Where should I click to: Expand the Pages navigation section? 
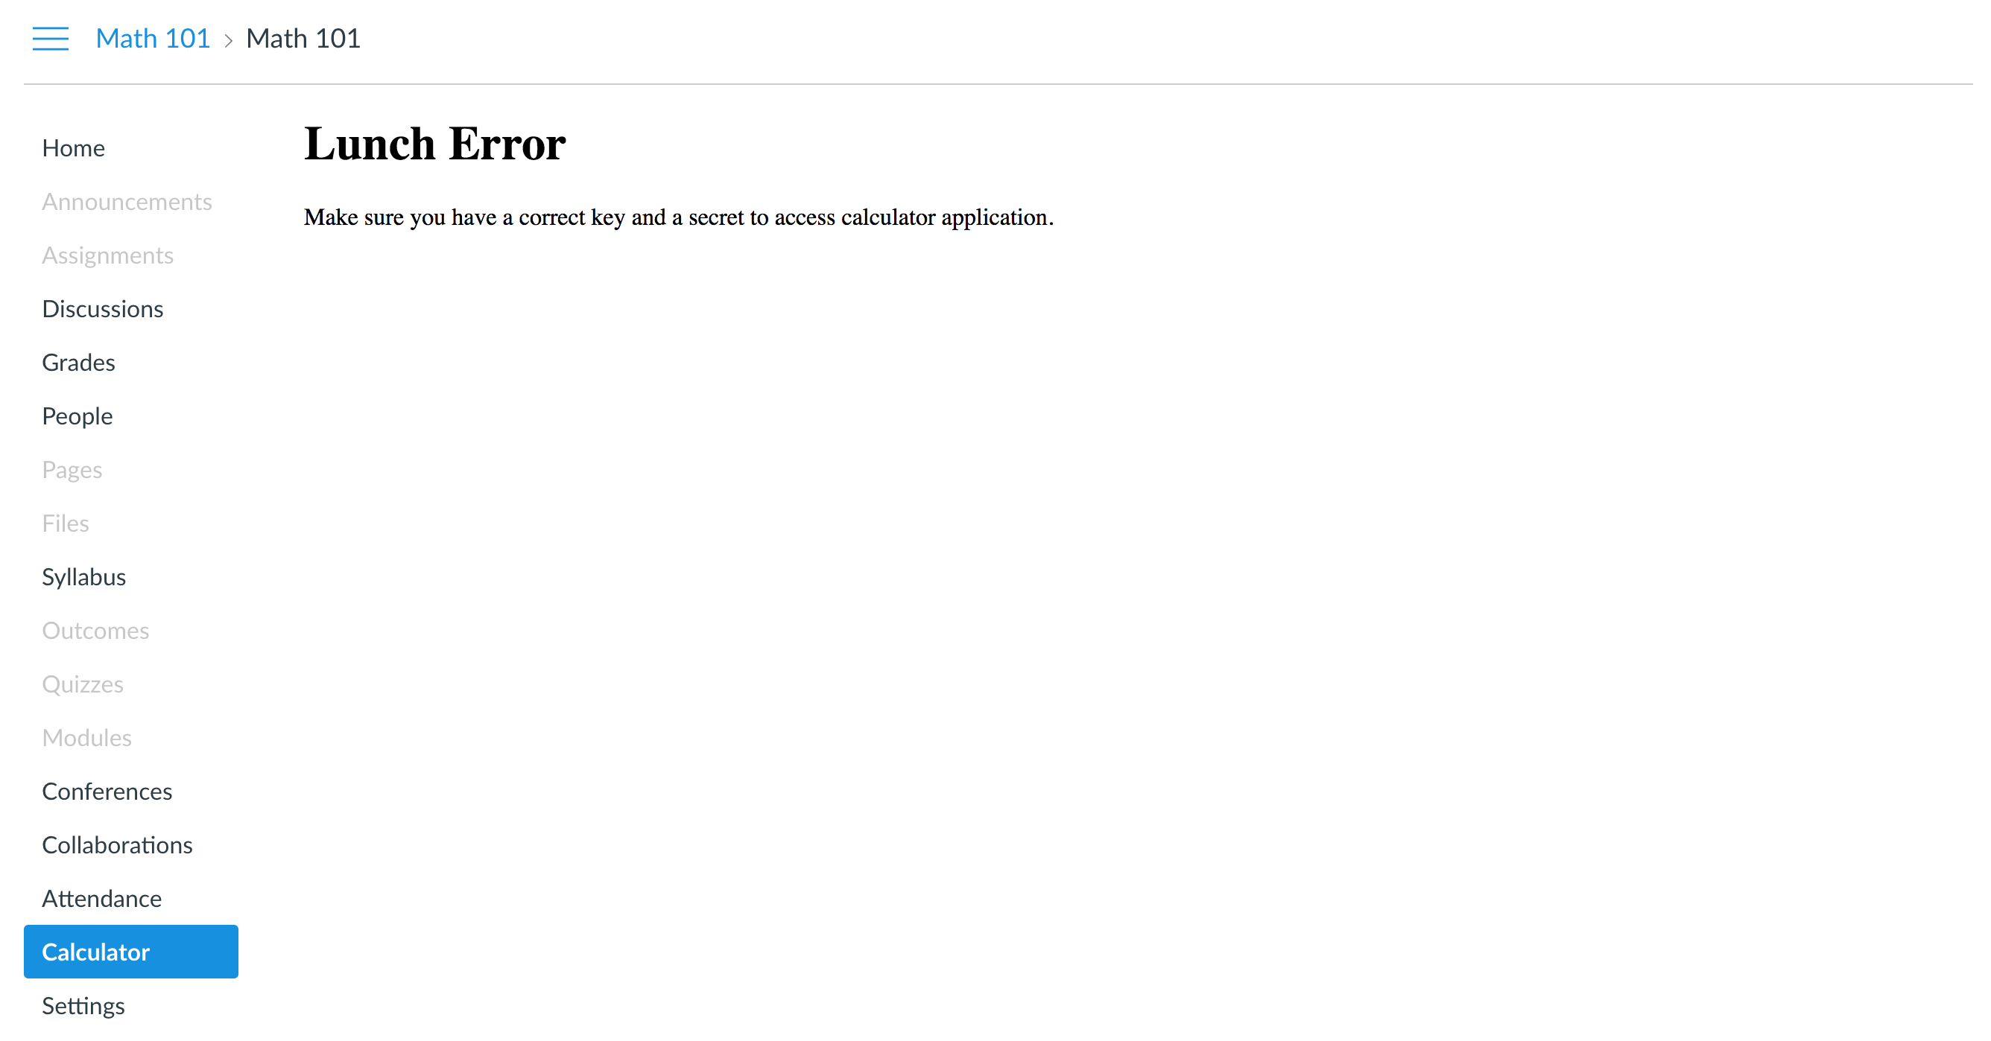coord(71,470)
